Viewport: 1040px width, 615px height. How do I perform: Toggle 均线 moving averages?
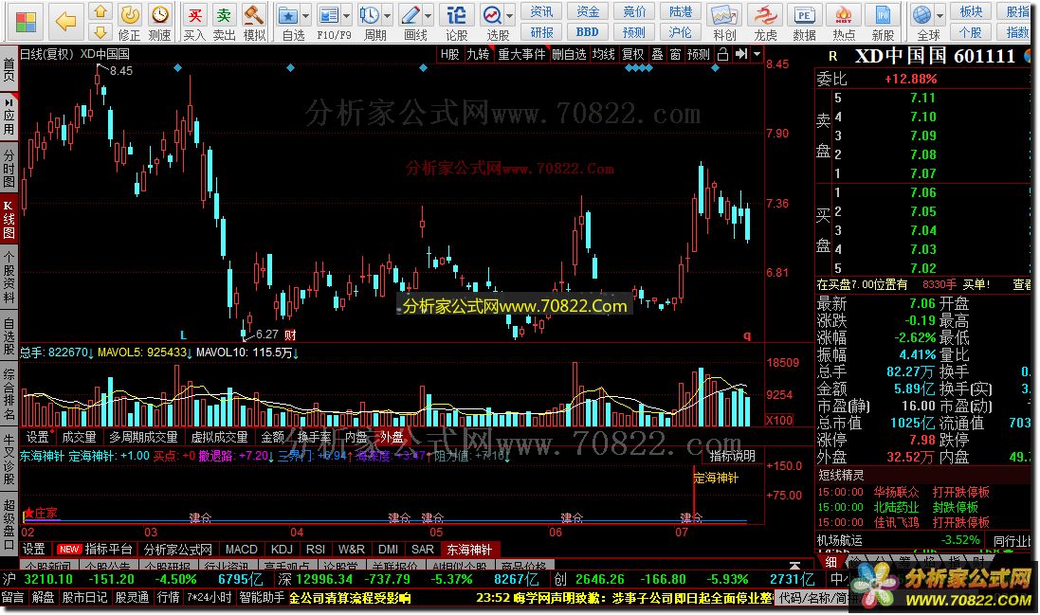point(604,54)
